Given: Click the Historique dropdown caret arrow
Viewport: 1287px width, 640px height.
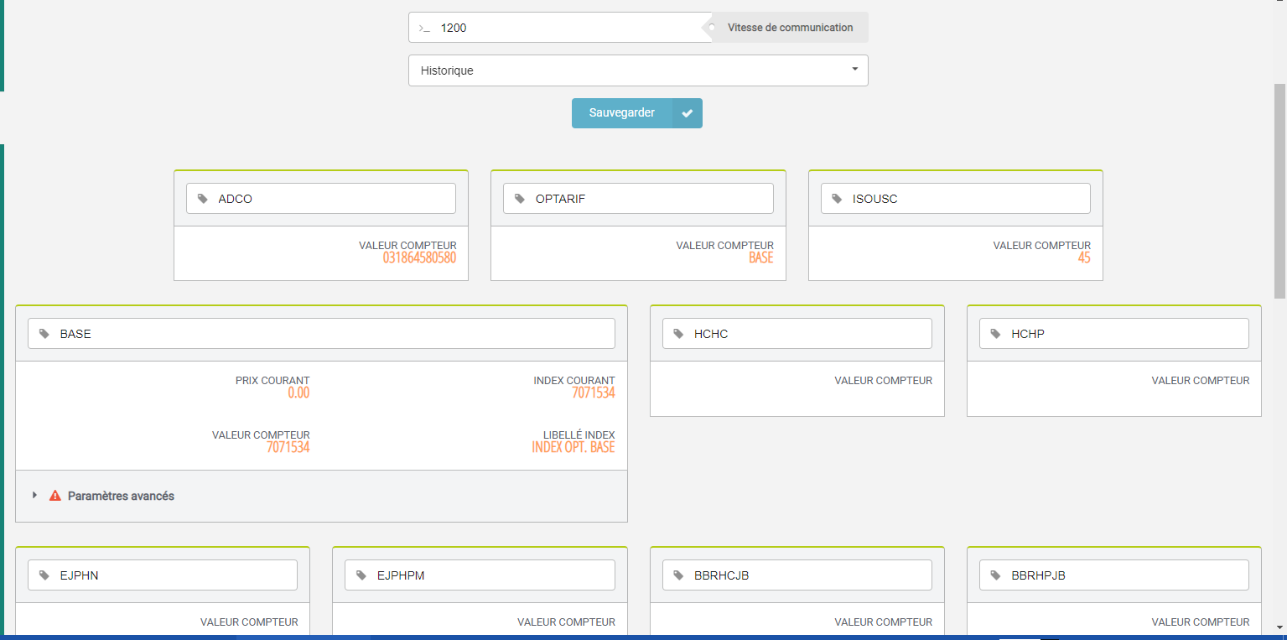Looking at the screenshot, I should pyautogui.click(x=854, y=70).
